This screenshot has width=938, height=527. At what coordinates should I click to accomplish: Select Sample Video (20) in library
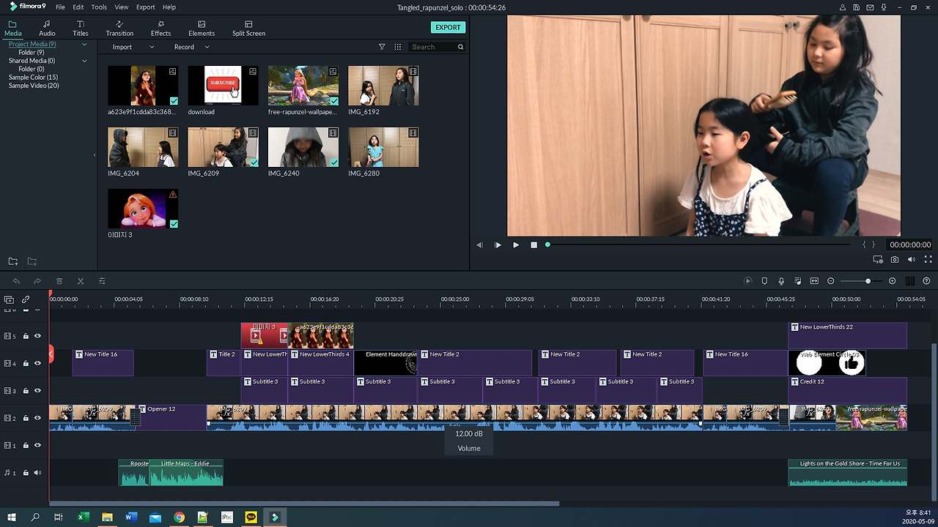coord(34,86)
